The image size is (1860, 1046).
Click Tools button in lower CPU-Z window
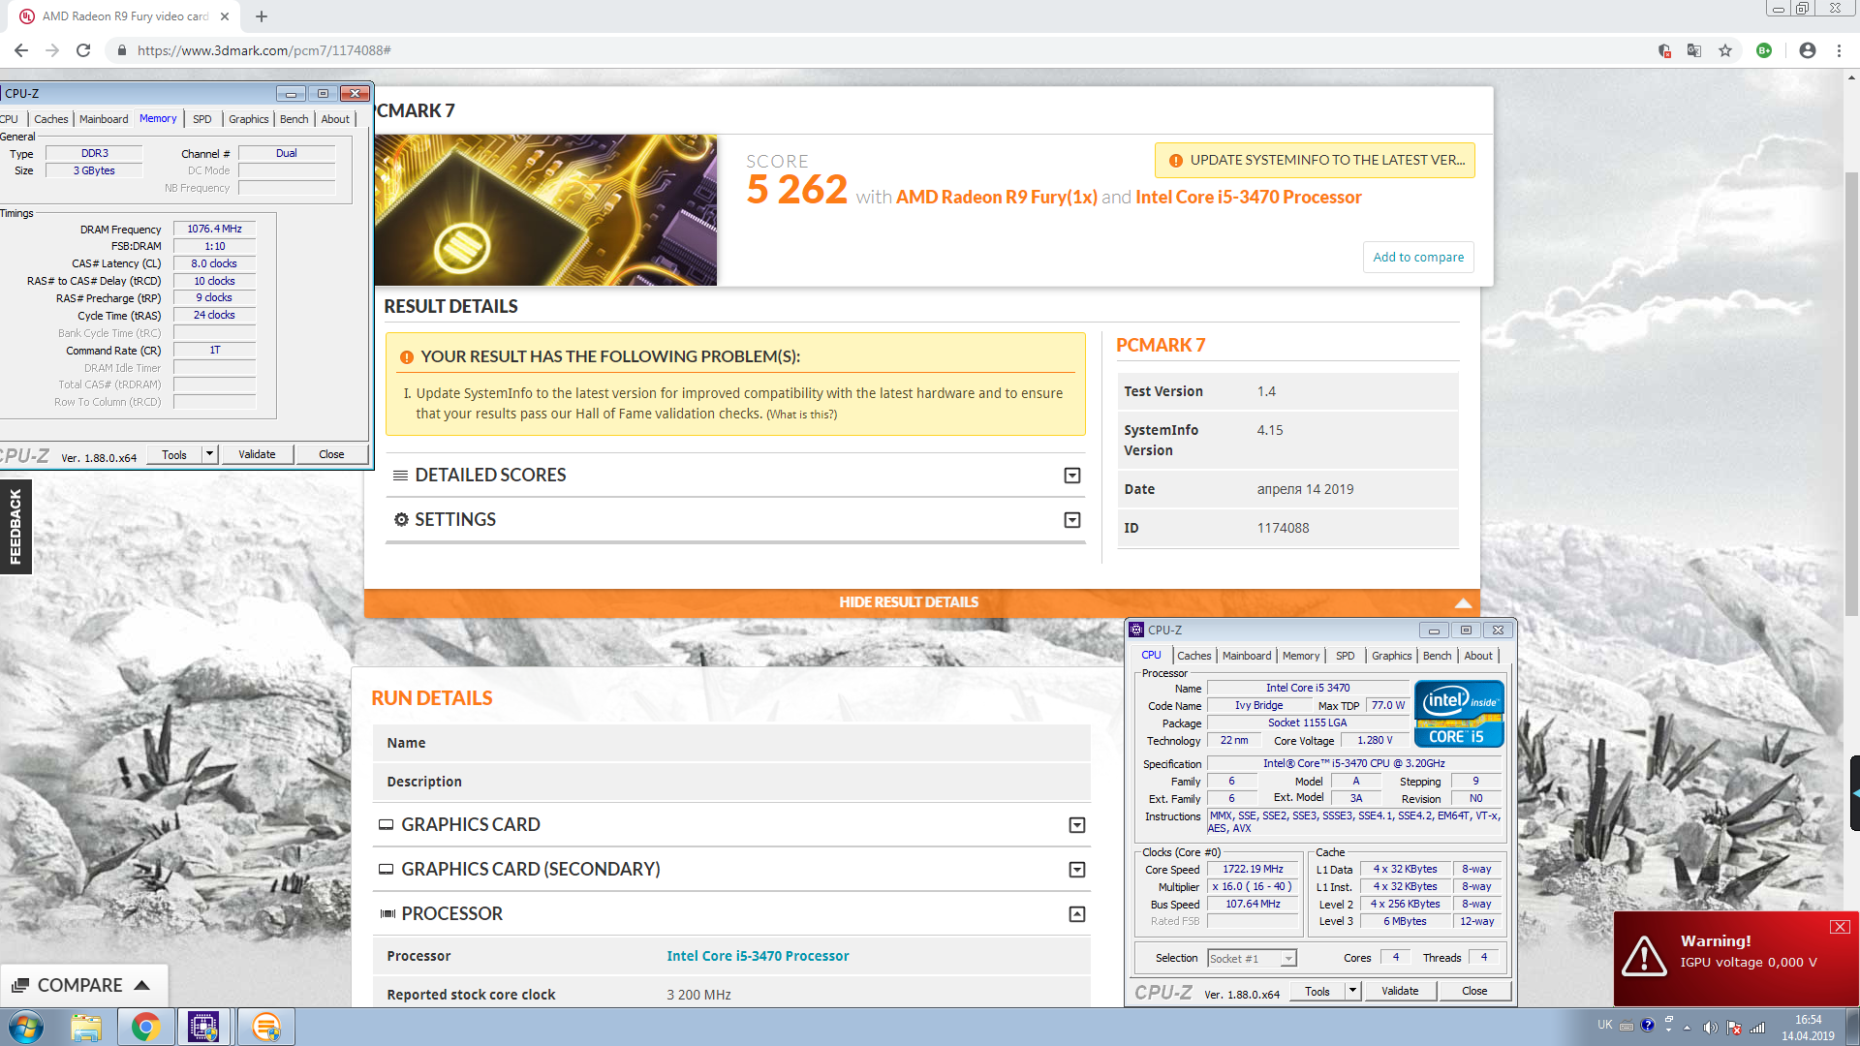click(x=1317, y=992)
